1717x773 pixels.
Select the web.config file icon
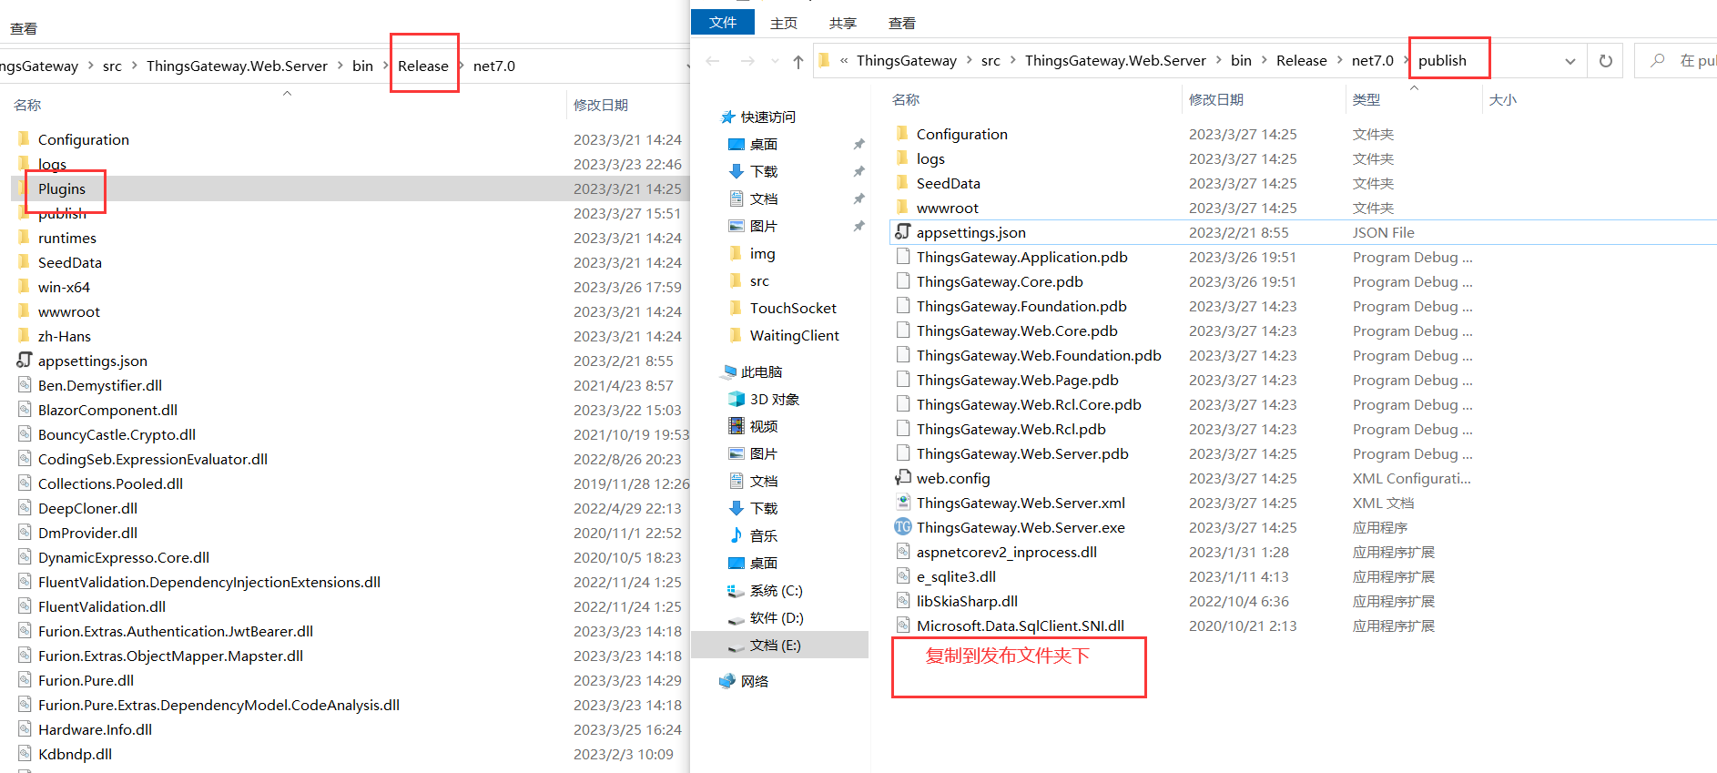tap(902, 478)
